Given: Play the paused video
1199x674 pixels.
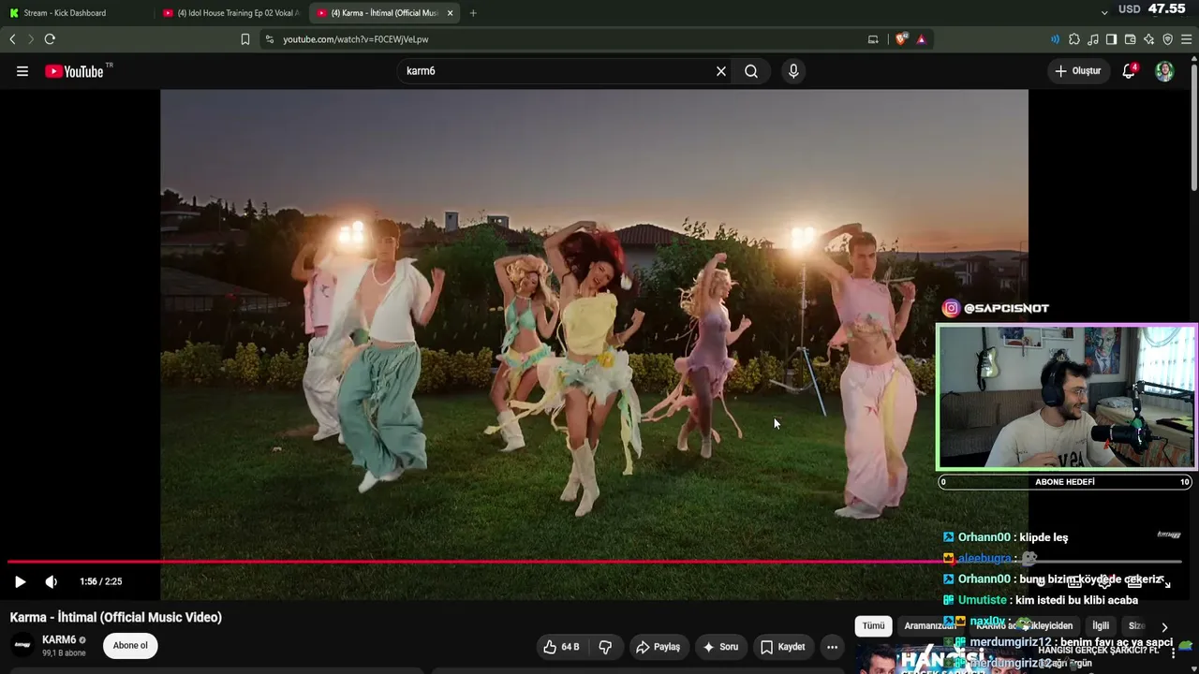Looking at the screenshot, I should 20,581.
